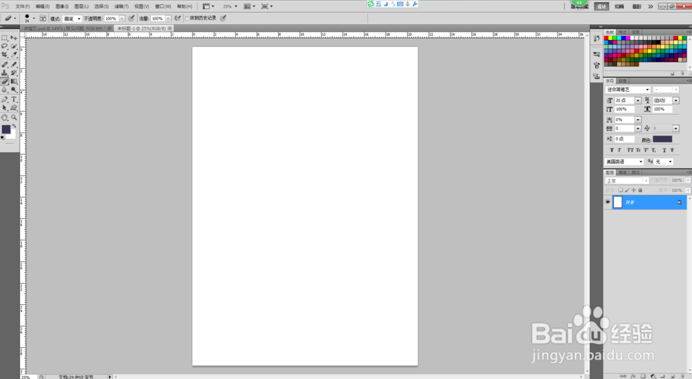This screenshot has width=692, height=379.
Task: Open the 滤镜(T) menu
Action: click(x=121, y=6)
